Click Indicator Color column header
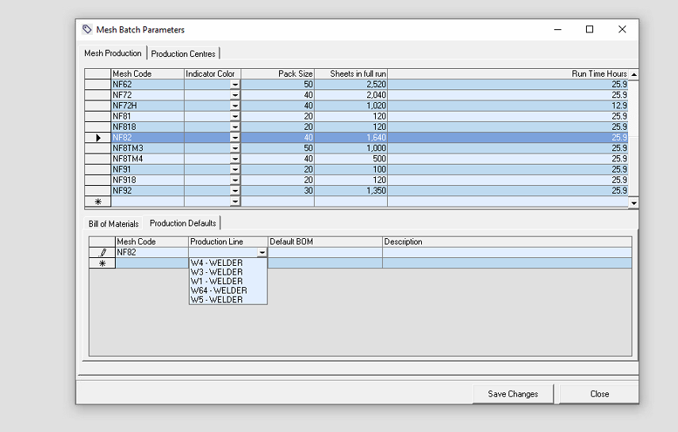This screenshot has height=432, width=678. click(x=213, y=74)
